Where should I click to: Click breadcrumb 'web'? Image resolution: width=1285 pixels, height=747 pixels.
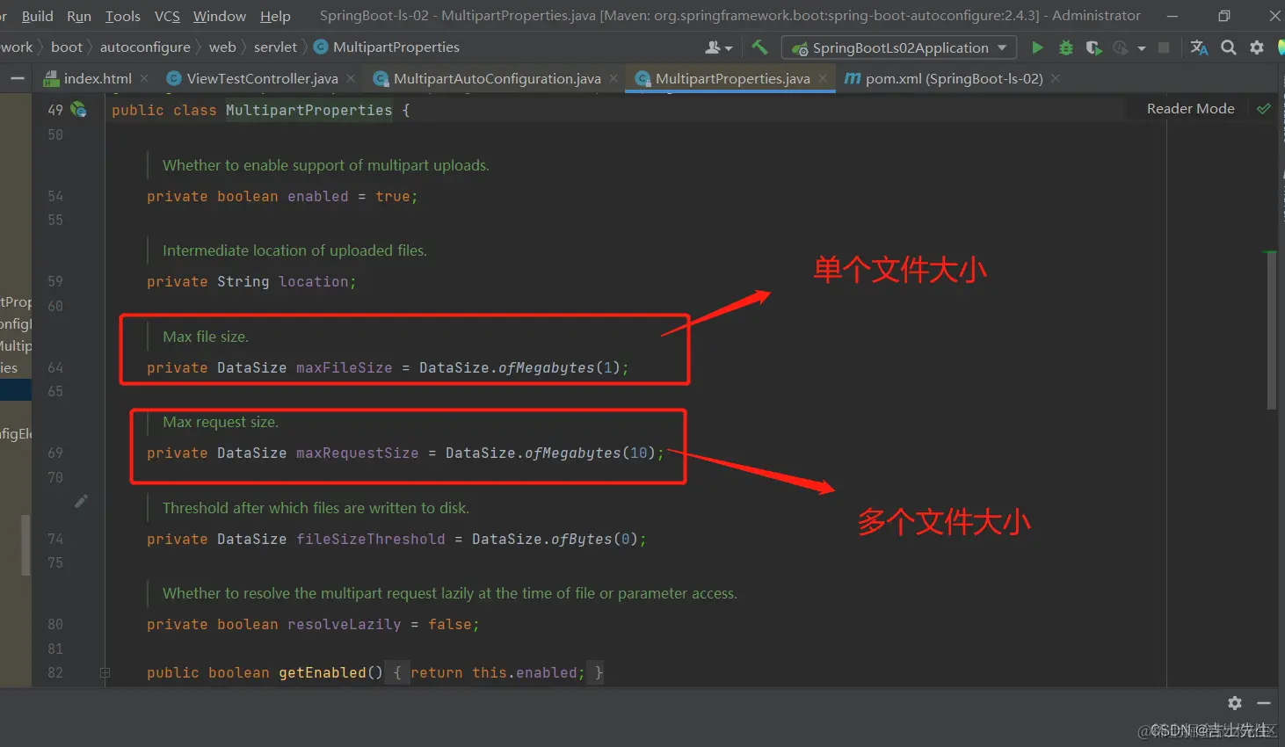pos(222,47)
